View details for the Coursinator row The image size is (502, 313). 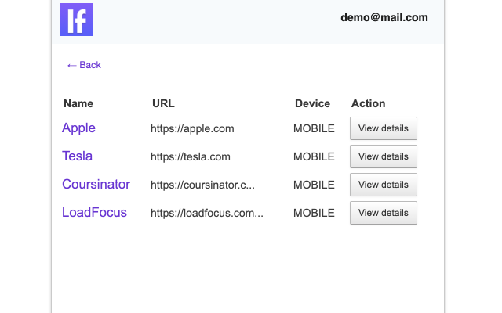tap(384, 185)
